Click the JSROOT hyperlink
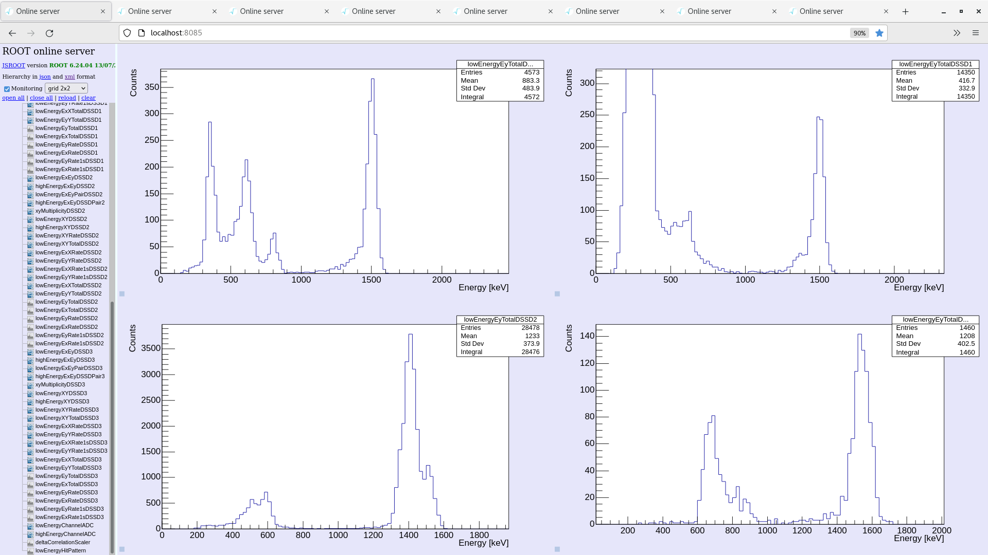The width and height of the screenshot is (988, 555). coord(13,65)
